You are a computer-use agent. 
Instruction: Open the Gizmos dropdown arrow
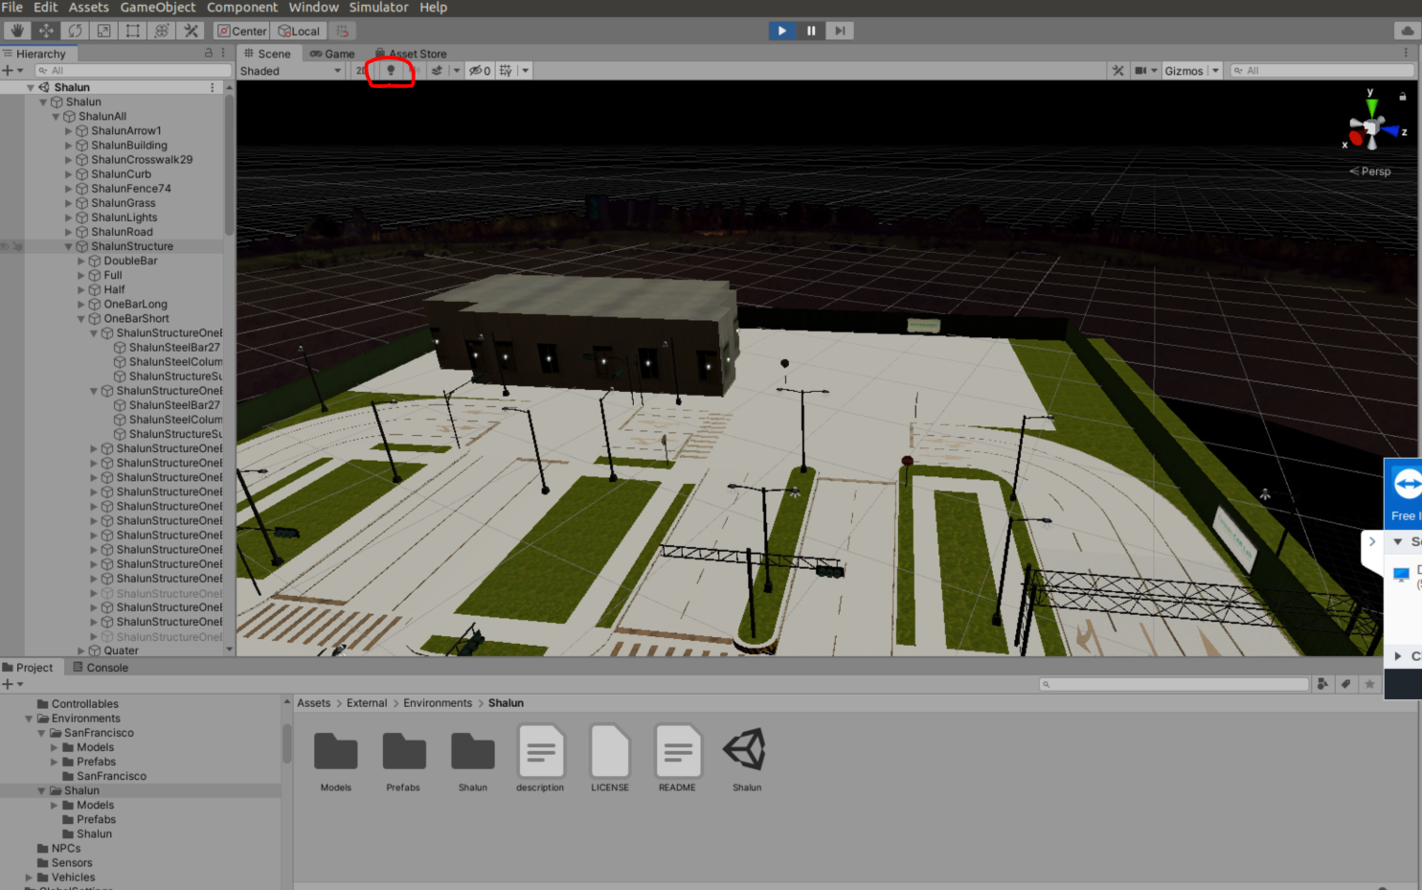(x=1215, y=70)
